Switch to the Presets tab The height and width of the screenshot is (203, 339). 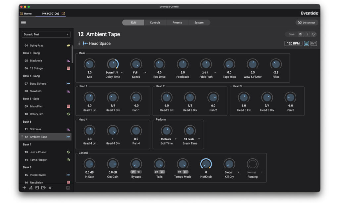177,22
